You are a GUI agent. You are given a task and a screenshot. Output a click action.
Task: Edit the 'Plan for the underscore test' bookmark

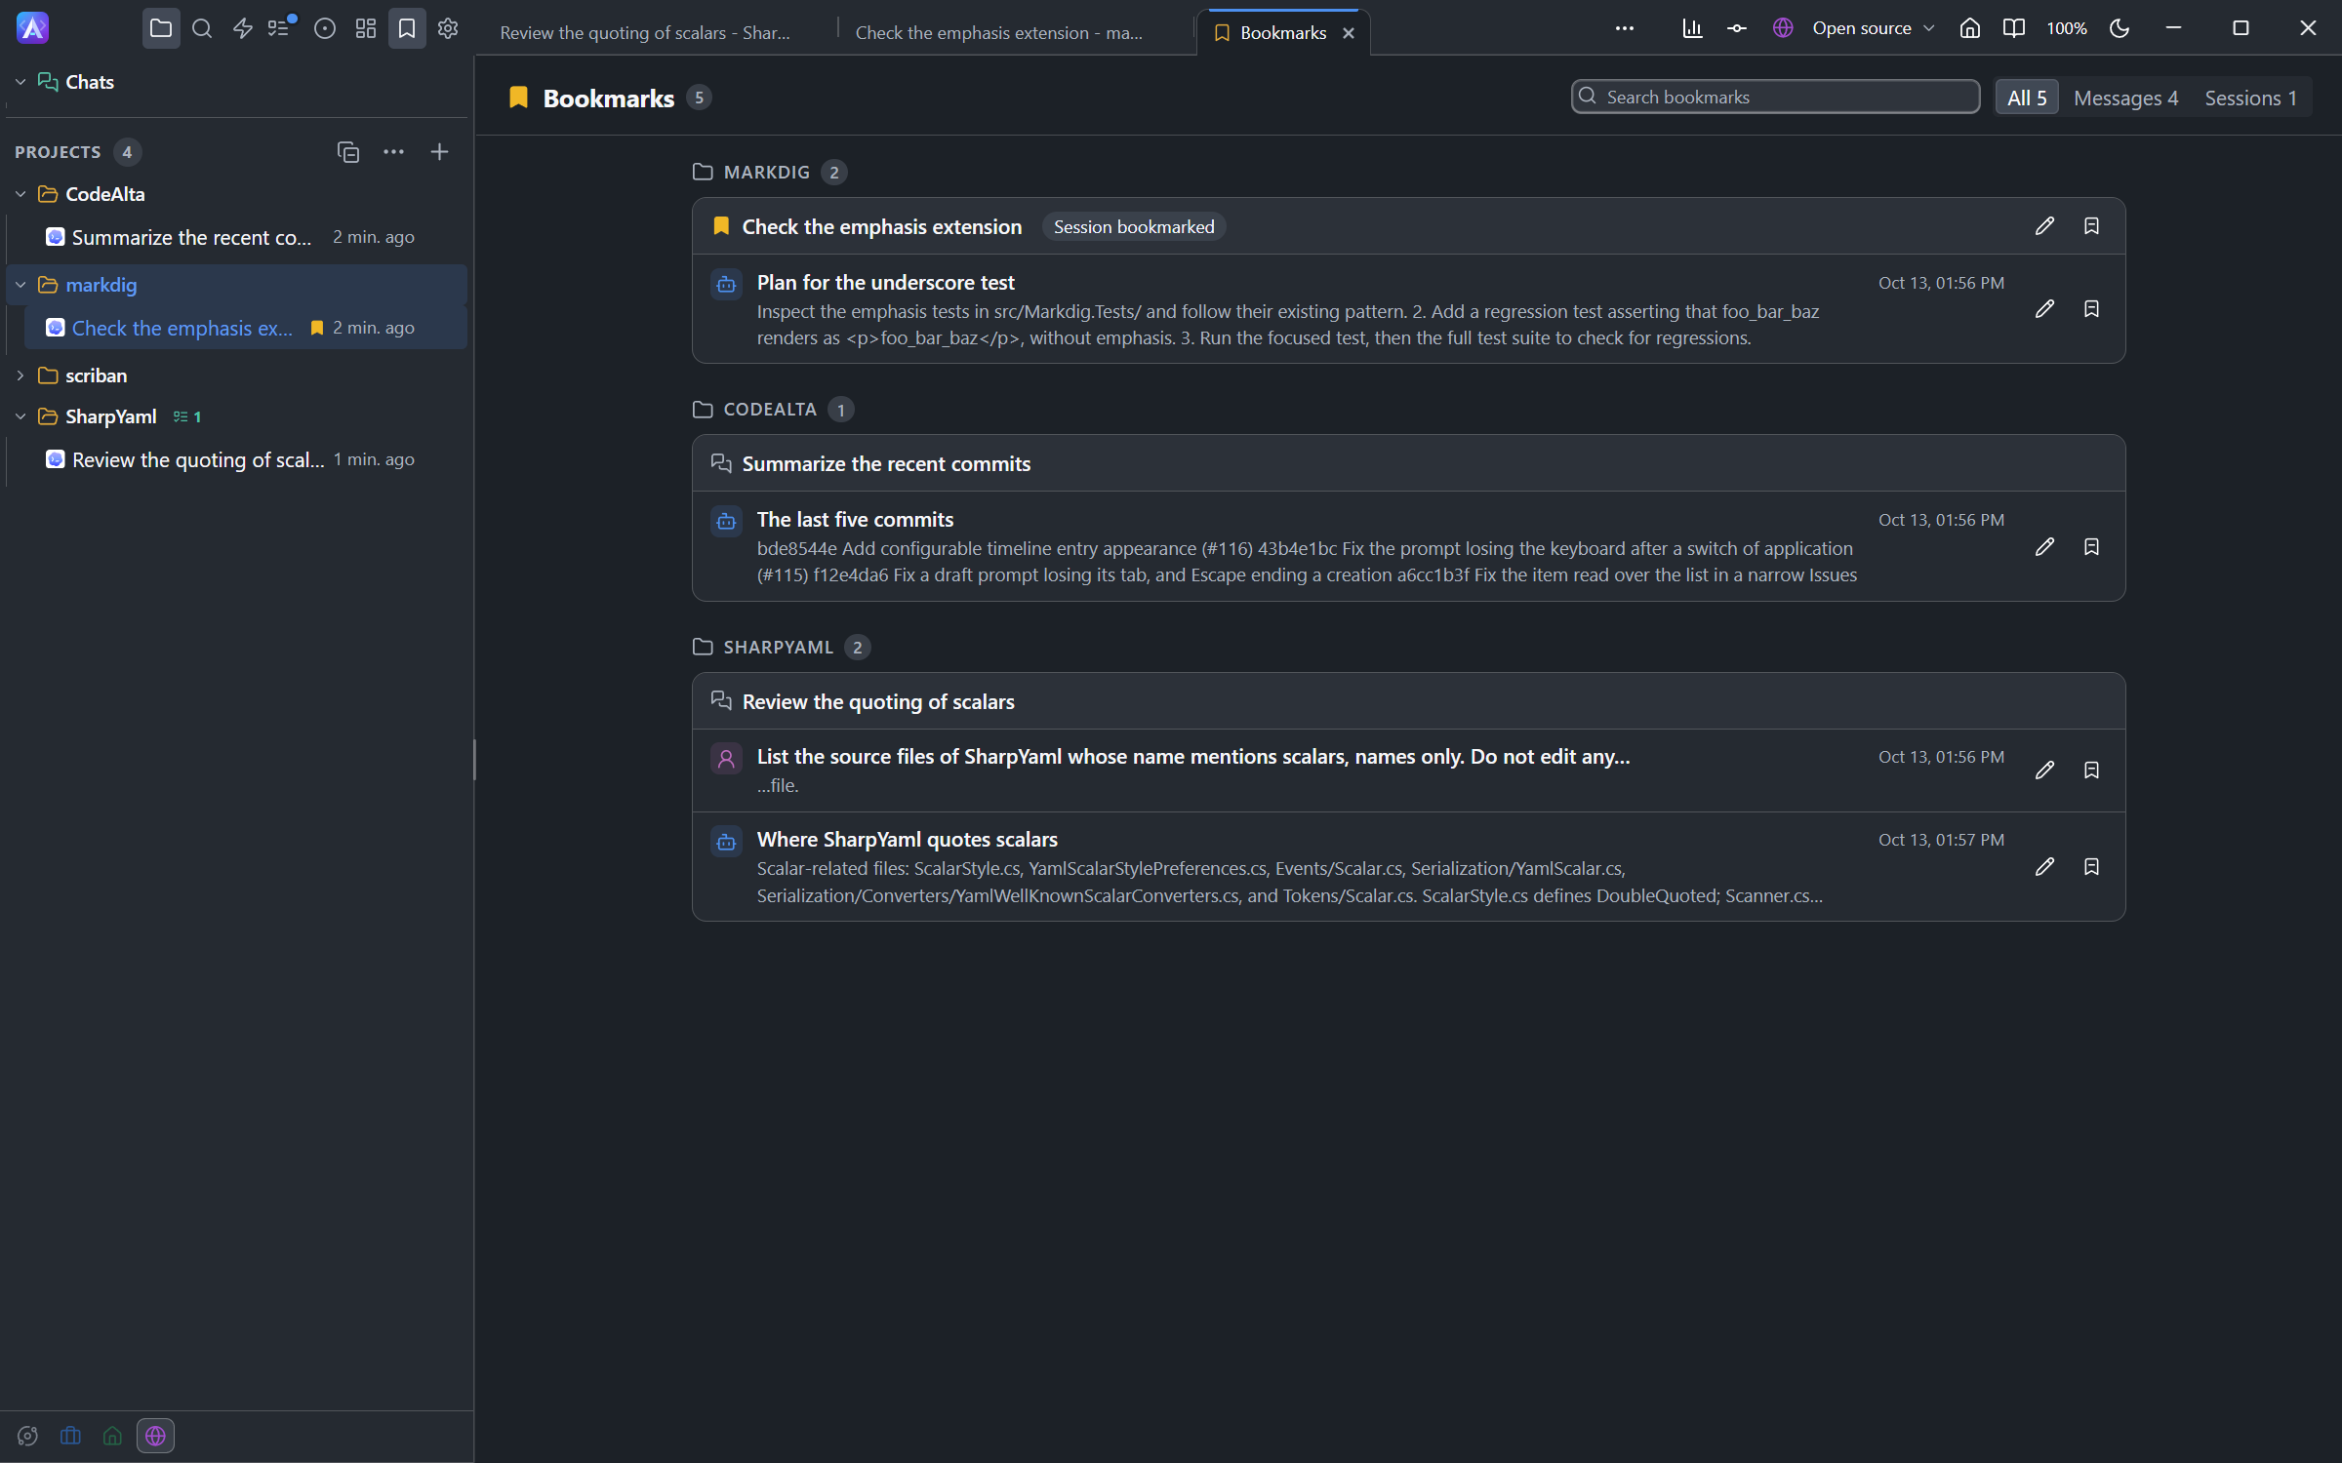pos(2045,309)
